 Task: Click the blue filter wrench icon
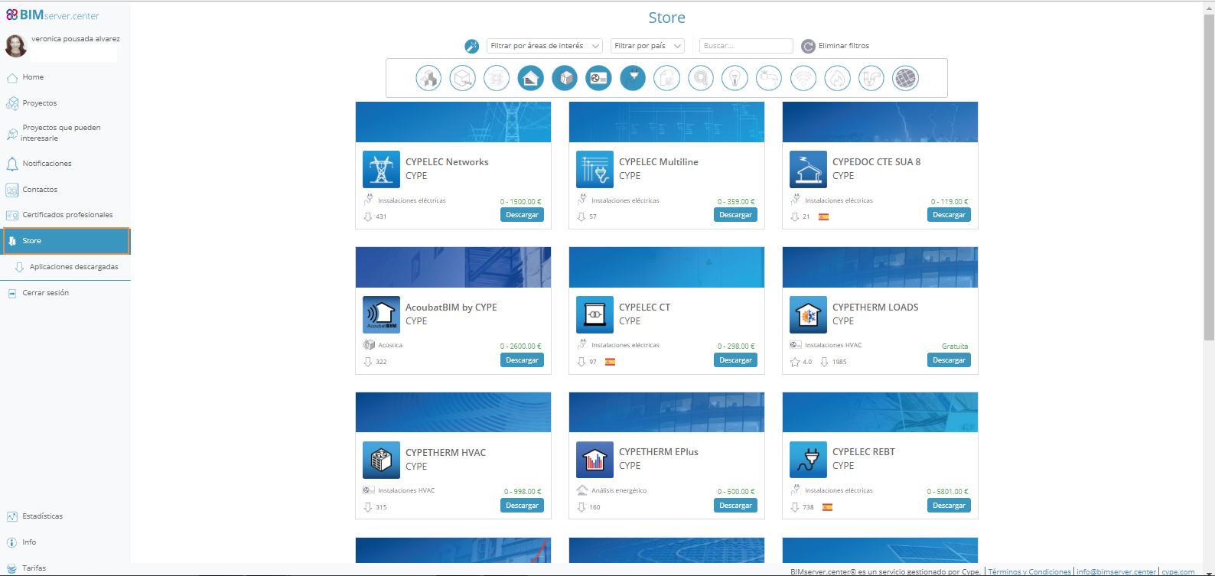[x=472, y=46]
